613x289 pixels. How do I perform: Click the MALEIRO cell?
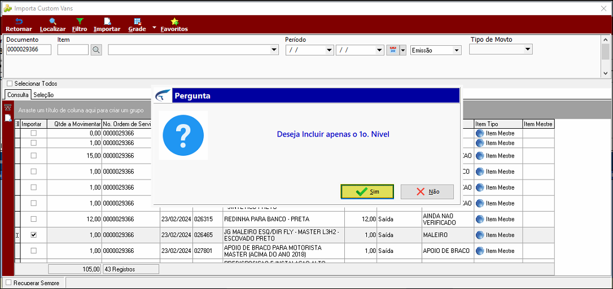click(448, 235)
